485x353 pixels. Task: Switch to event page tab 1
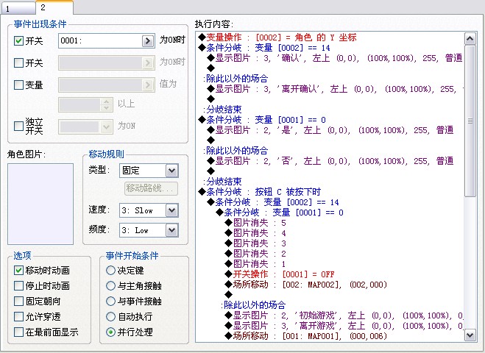pyautogui.click(x=18, y=8)
